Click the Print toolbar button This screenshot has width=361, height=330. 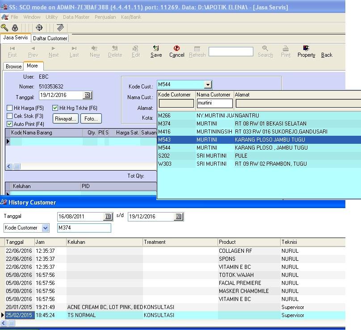(285, 52)
